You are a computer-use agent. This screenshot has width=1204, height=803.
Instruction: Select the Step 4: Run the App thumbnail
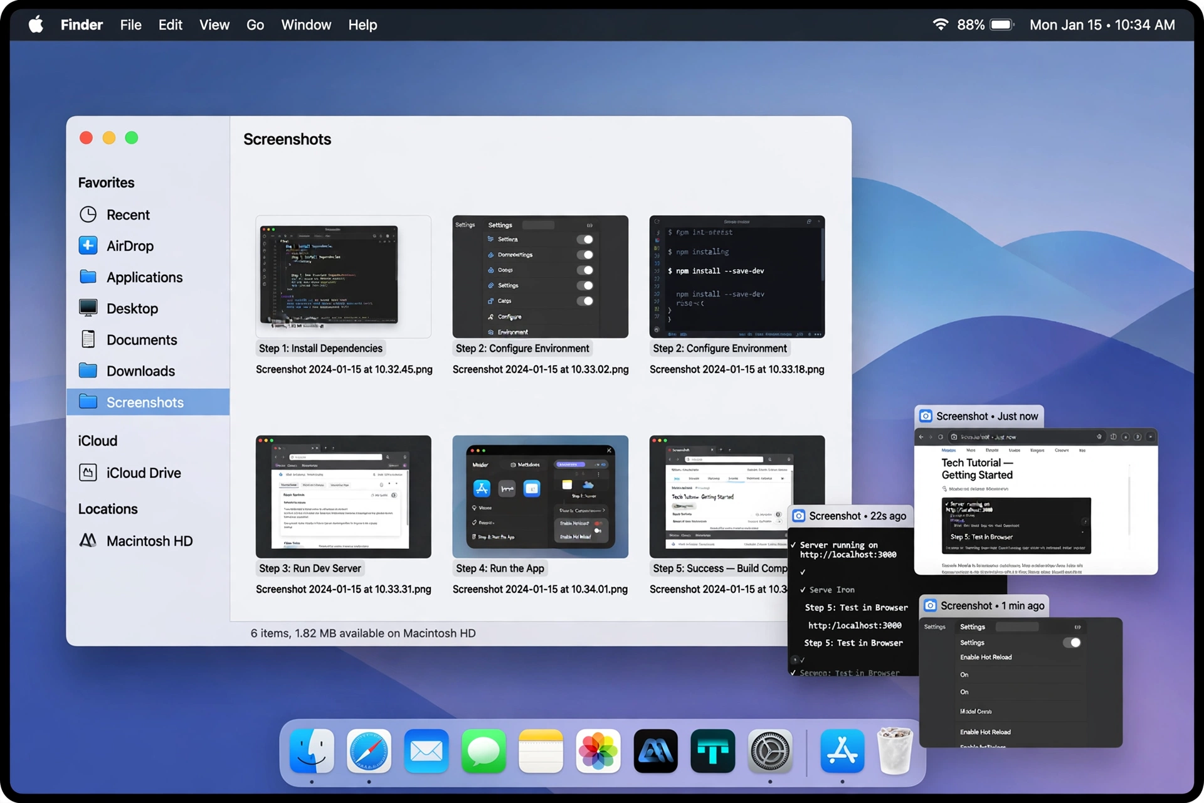click(541, 497)
